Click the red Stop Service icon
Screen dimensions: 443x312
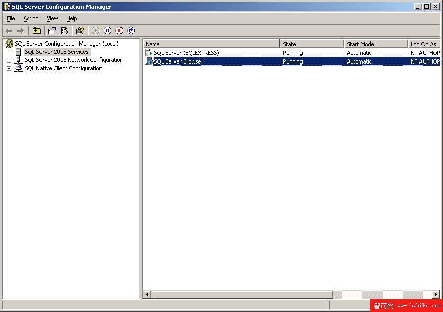(119, 31)
